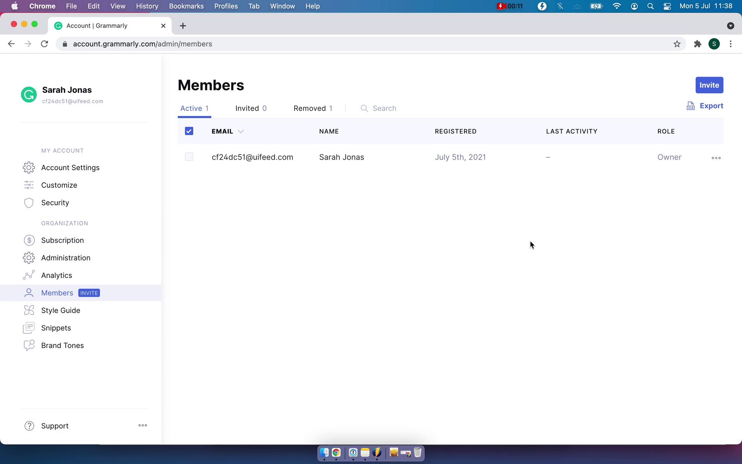Viewport: 742px width, 464px height.
Task: Open the Chrome profile S avatar
Action: 714,44
